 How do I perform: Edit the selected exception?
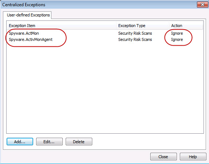point(49,142)
